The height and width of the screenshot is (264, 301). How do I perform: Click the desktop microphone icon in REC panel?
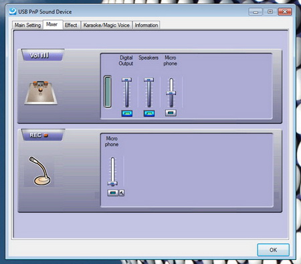point(39,171)
